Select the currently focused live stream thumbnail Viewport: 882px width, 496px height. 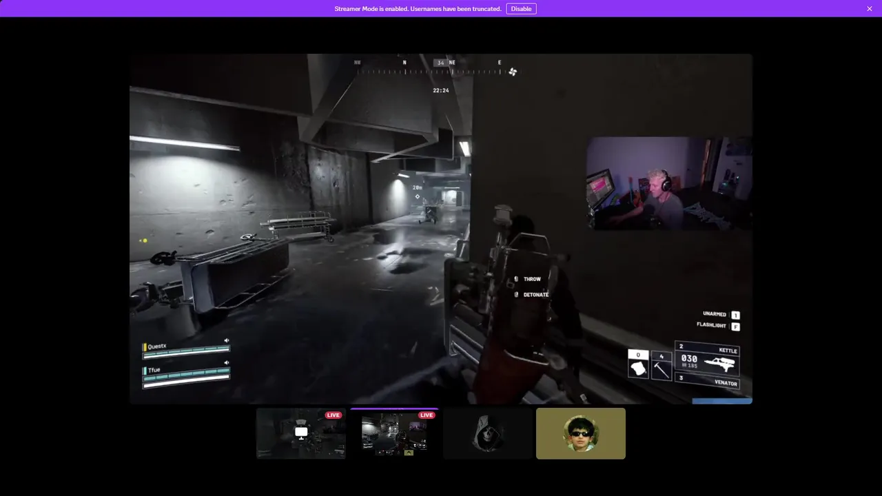pos(394,433)
